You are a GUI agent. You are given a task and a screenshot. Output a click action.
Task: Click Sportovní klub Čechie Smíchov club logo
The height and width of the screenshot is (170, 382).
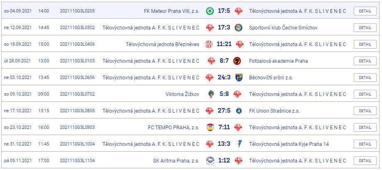click(x=238, y=27)
